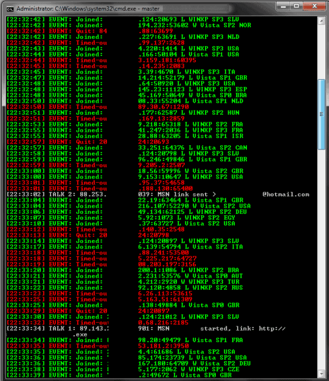
Task: Select the entry ".177:62587 L WINXP SP2 HUN"
Action: [189, 113]
